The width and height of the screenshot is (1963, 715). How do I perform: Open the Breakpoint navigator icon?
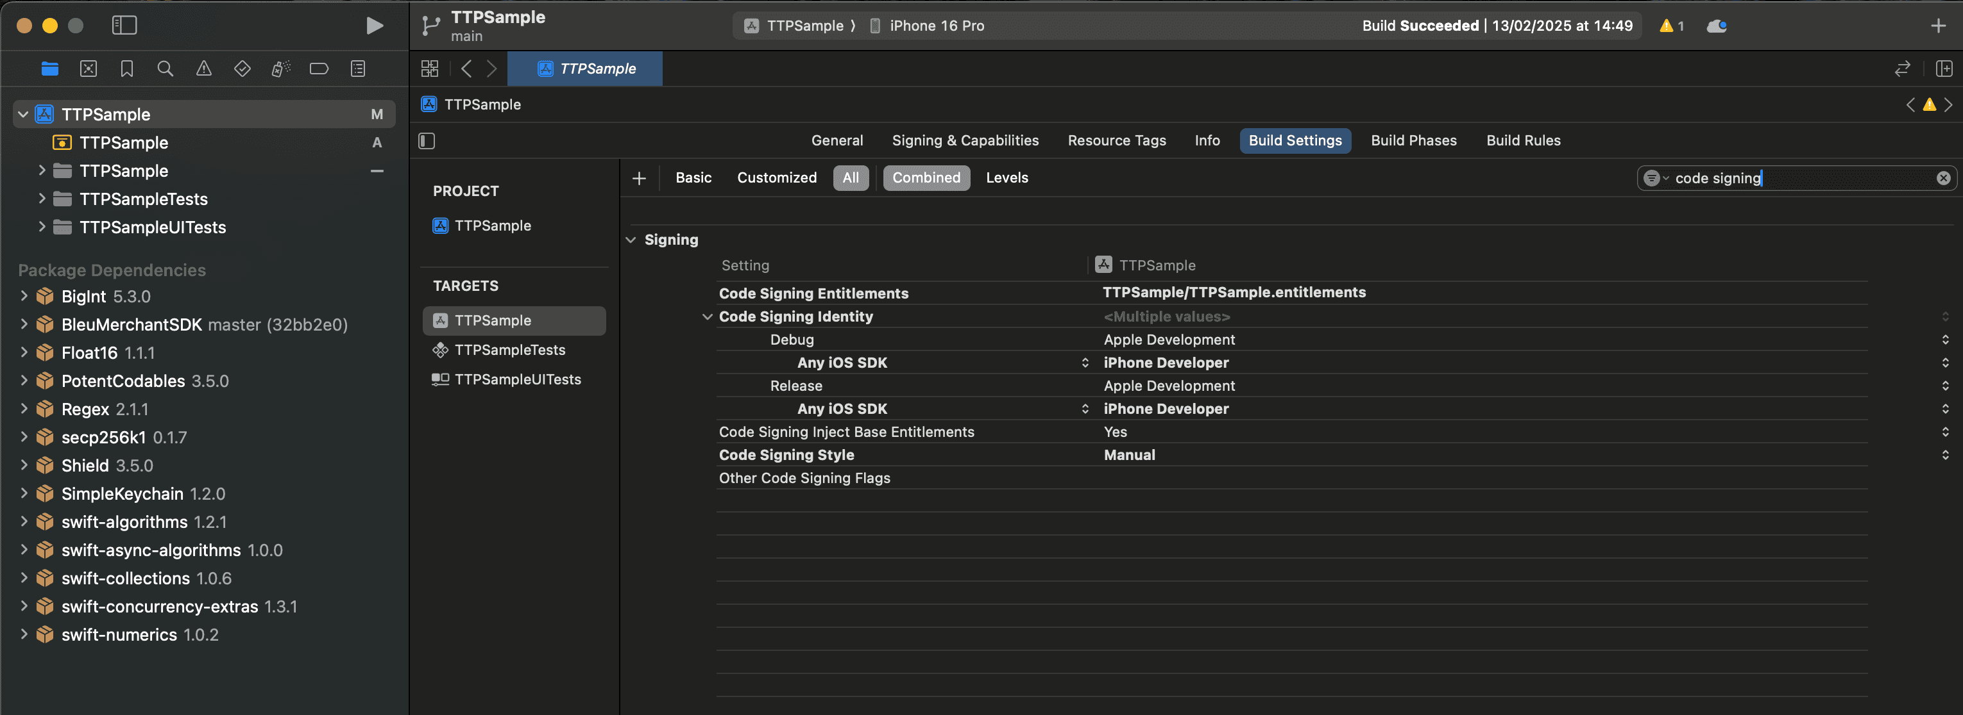319,69
